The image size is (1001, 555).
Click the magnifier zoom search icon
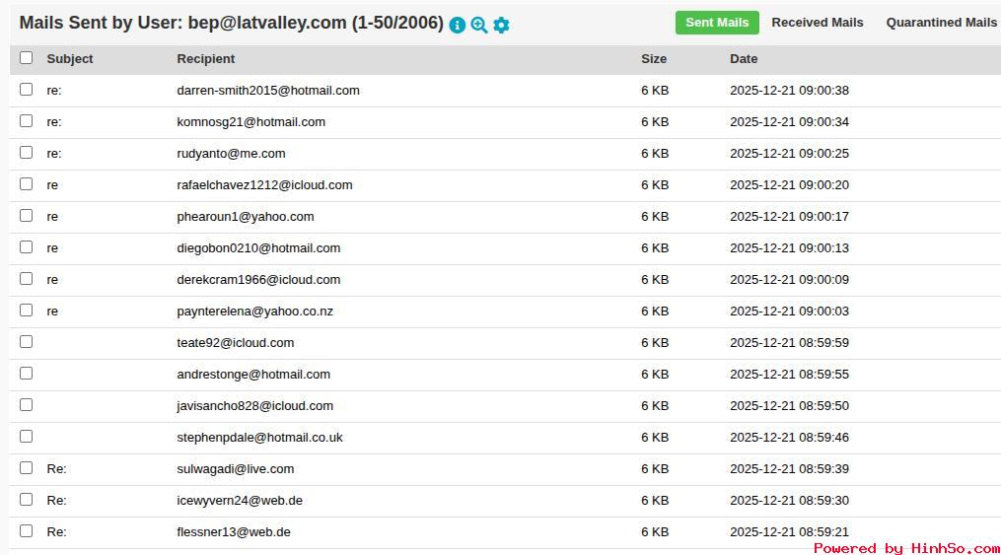[479, 25]
